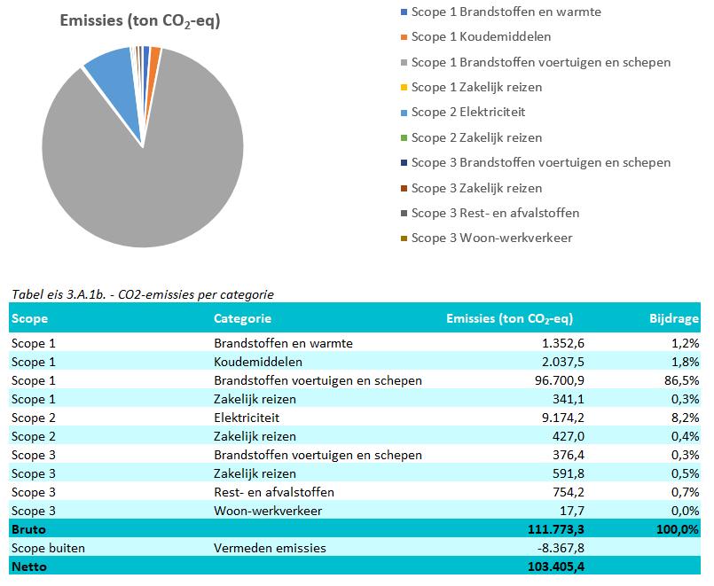This screenshot has height=586, width=714.
Task: Select table cell 'Vermeden emissies'
Action: (x=270, y=548)
